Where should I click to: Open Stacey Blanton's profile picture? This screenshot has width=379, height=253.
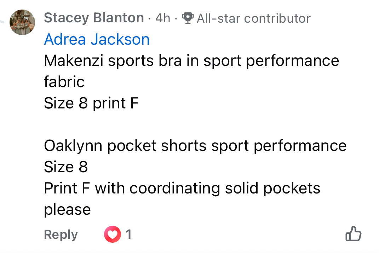point(22,22)
